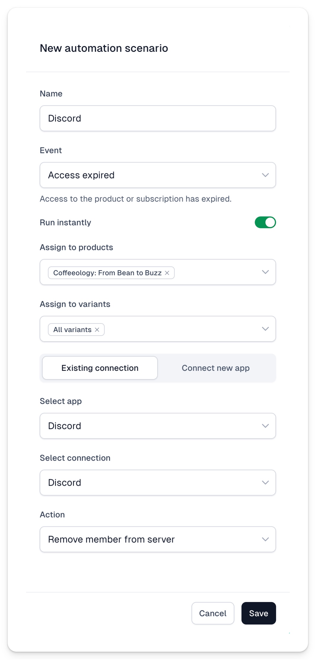The height and width of the screenshot is (660, 316).
Task: Remove the Coffeeology product tag
Action: tap(167, 273)
